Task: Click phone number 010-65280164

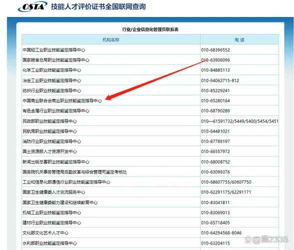Action: coord(215,101)
